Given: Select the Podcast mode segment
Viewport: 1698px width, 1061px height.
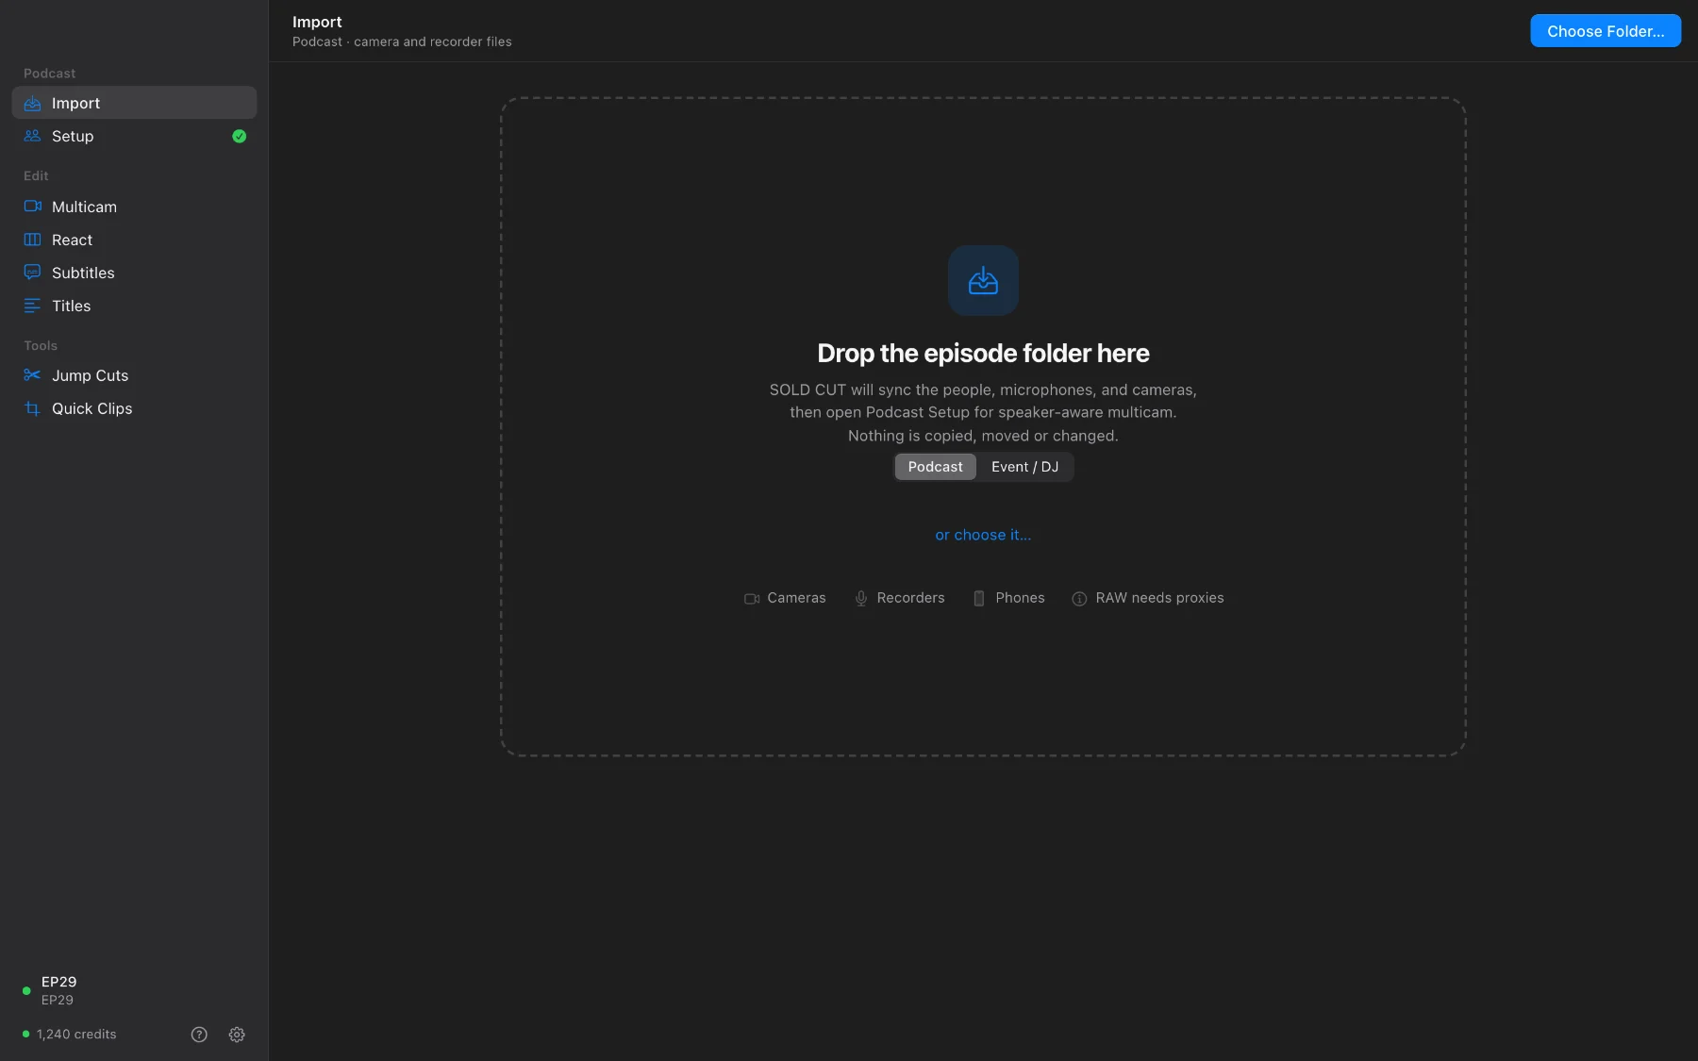Looking at the screenshot, I should click(x=935, y=467).
